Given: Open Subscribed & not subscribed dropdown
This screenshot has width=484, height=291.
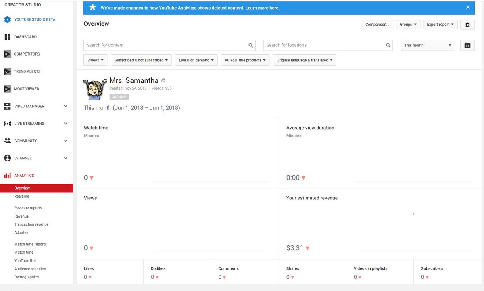Looking at the screenshot, I should tap(141, 60).
